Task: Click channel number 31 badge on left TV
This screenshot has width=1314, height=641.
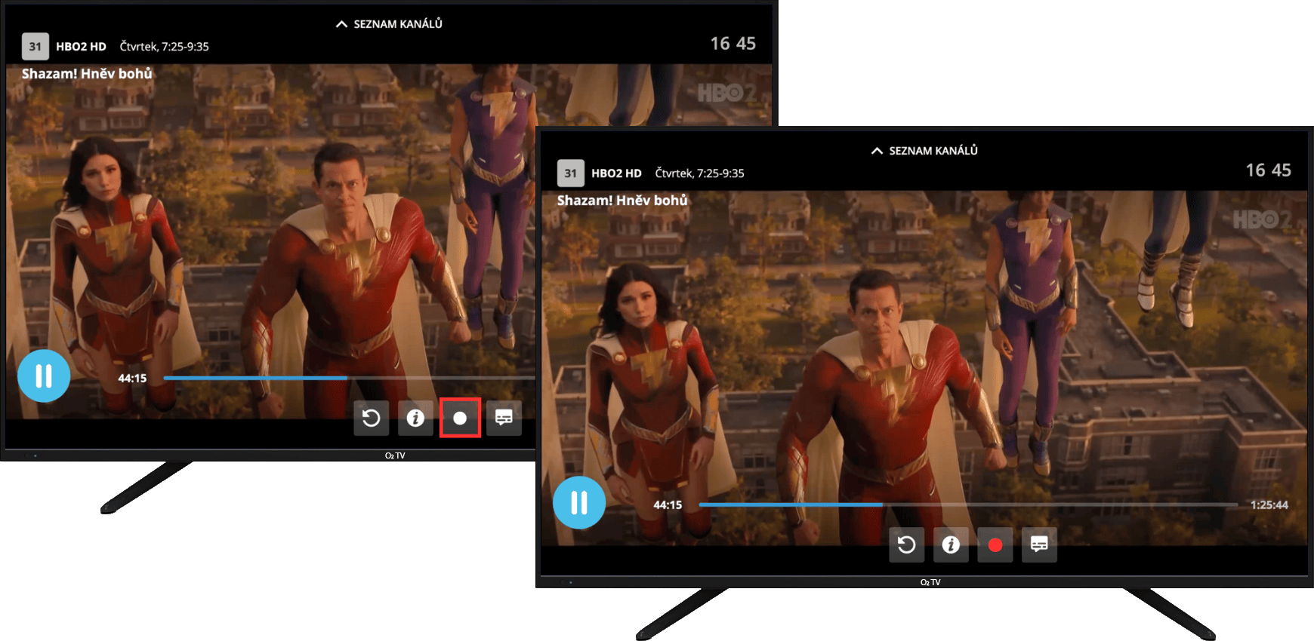Action: click(35, 47)
